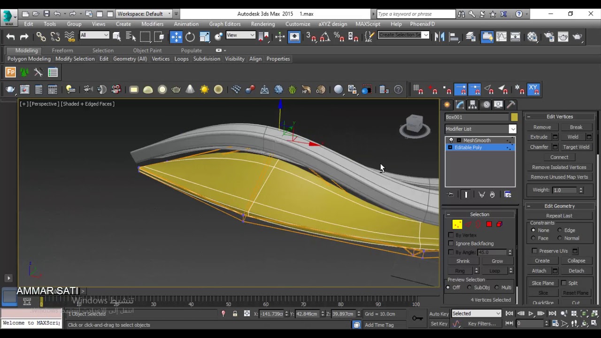601x338 pixels.
Task: Click the Grow selection button
Action: point(497,261)
